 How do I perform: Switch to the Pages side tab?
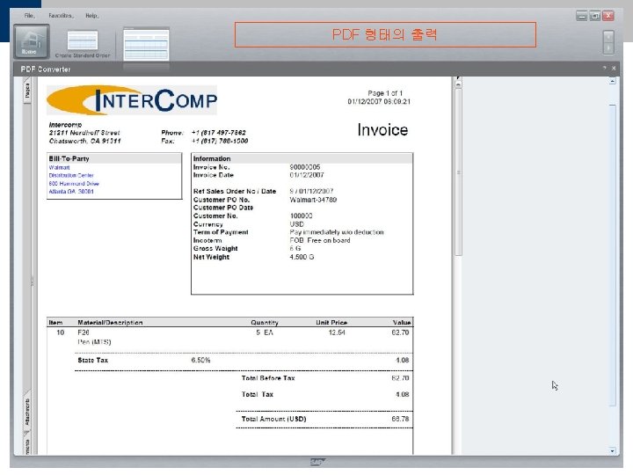click(x=27, y=91)
